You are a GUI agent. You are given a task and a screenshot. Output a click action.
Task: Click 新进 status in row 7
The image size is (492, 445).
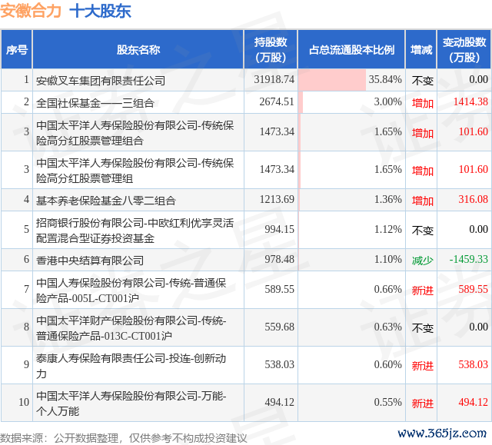[x=422, y=290]
